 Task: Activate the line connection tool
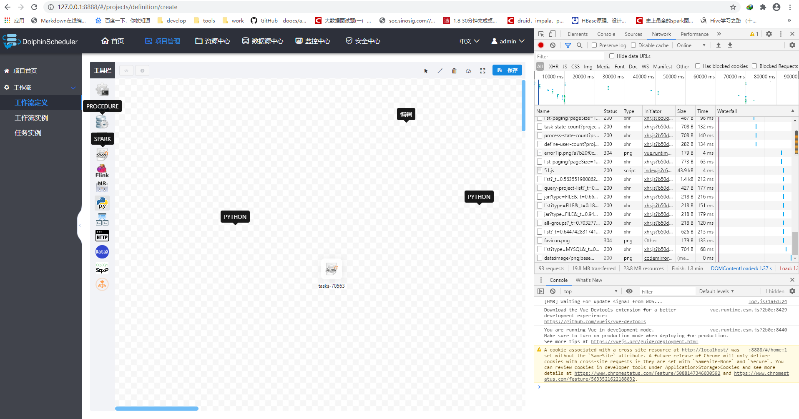440,71
